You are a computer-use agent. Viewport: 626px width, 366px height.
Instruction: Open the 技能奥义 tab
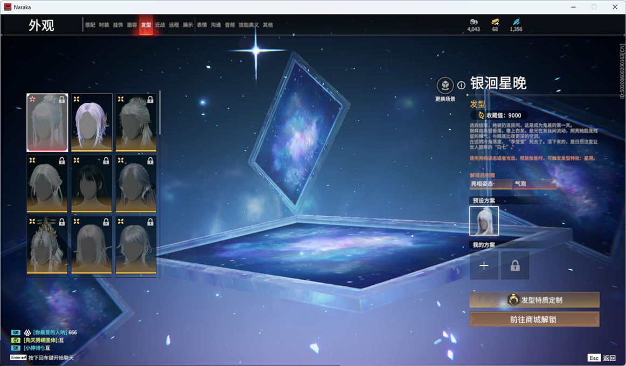tap(248, 25)
